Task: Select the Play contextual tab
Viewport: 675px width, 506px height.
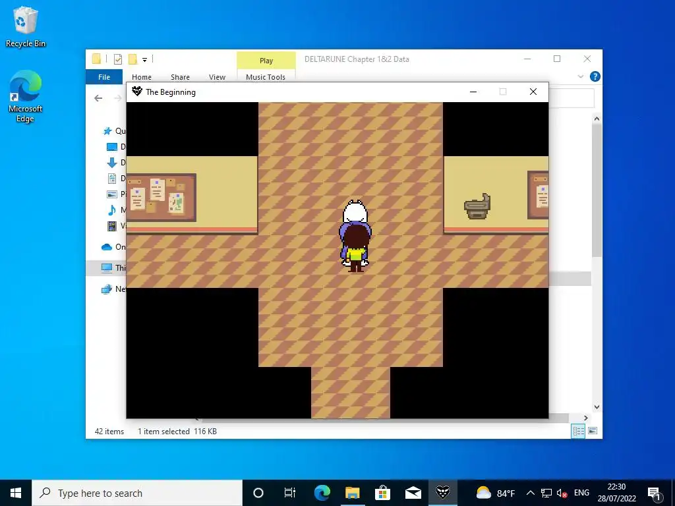Action: (x=266, y=61)
